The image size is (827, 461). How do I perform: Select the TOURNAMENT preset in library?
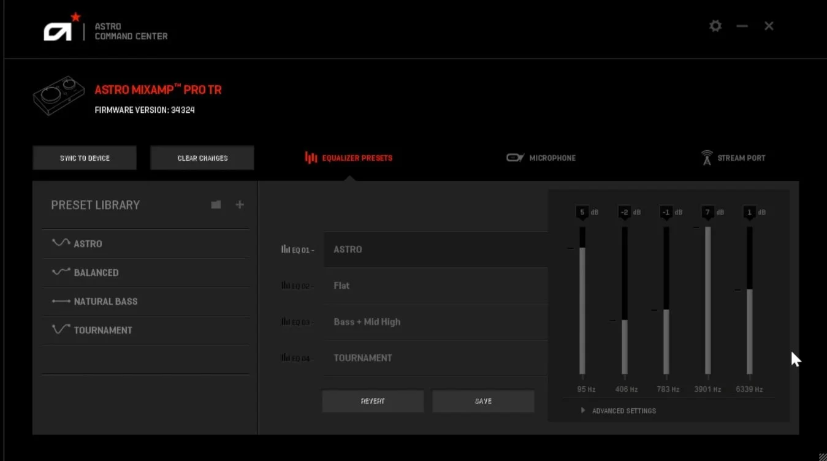pyautogui.click(x=145, y=330)
